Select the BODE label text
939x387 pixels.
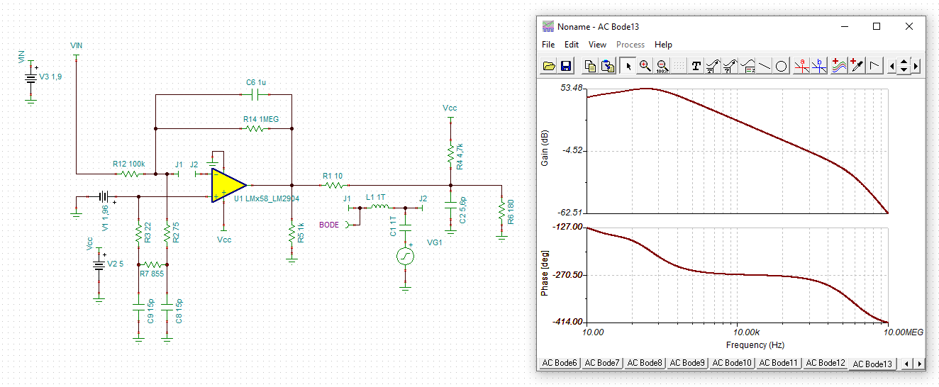pyautogui.click(x=329, y=225)
